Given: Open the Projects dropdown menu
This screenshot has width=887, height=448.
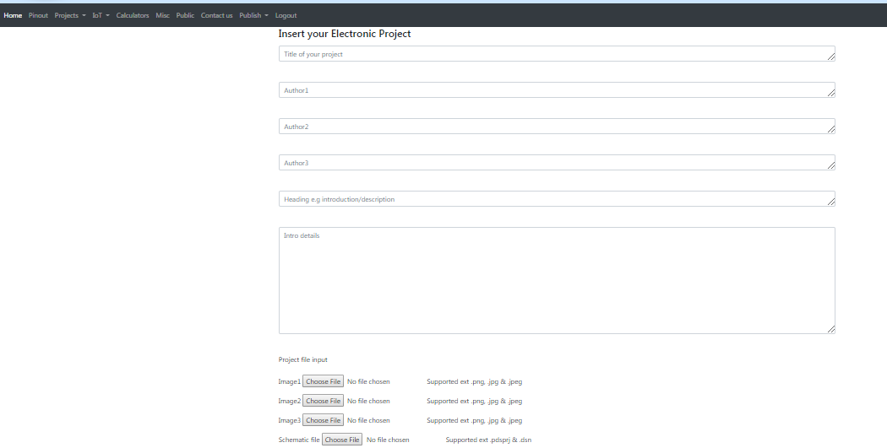Looking at the screenshot, I should (70, 15).
